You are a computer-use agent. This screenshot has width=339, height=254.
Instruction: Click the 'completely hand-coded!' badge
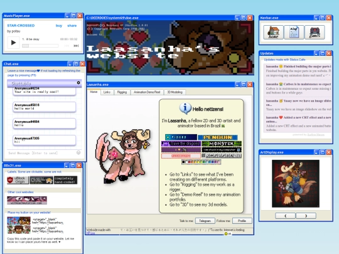click(65, 180)
